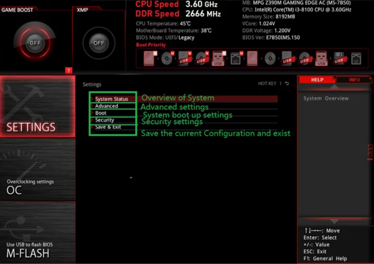Click the '+/-: Value' key hint
374x264 pixels.
point(316,244)
